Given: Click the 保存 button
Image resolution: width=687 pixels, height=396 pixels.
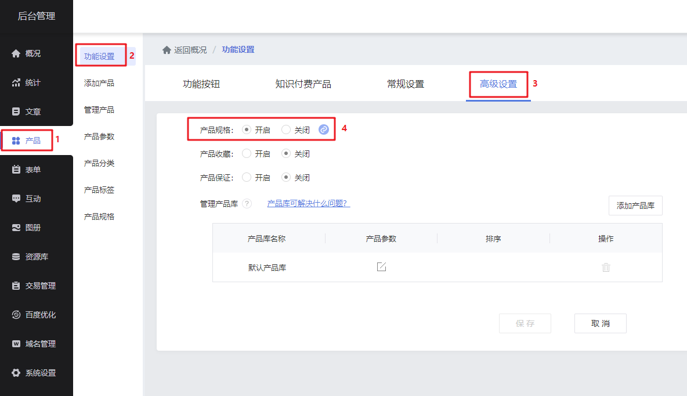Looking at the screenshot, I should point(525,323).
